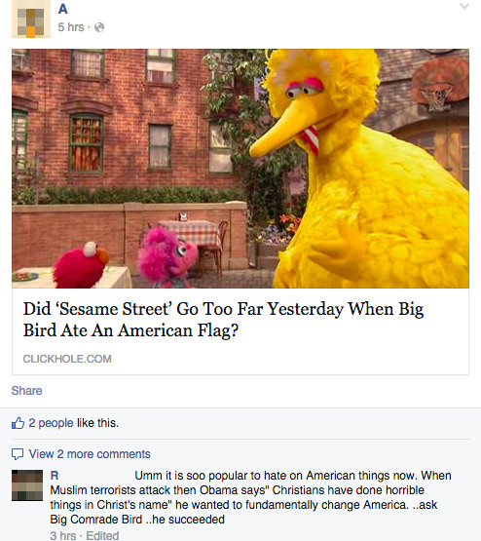Click the CLICKHOLE.COM source link

coord(67,359)
